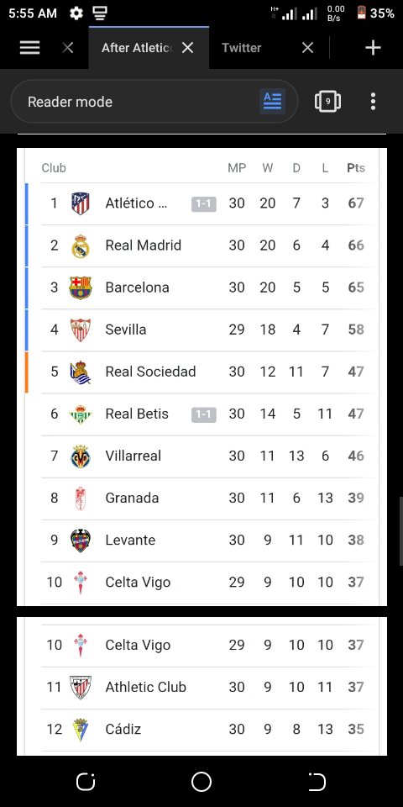Click the Atlético Madrid club crest
The height and width of the screenshot is (807, 403).
[x=81, y=203]
